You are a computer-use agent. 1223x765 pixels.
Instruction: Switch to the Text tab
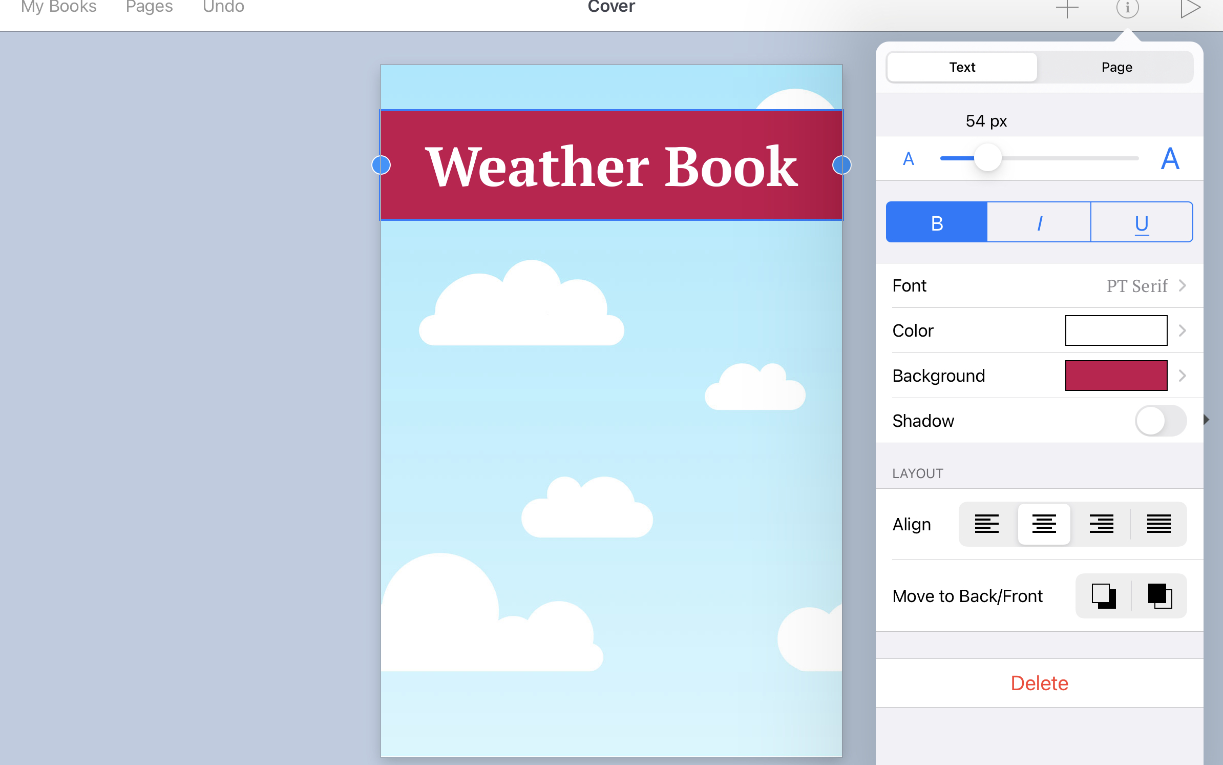point(962,67)
